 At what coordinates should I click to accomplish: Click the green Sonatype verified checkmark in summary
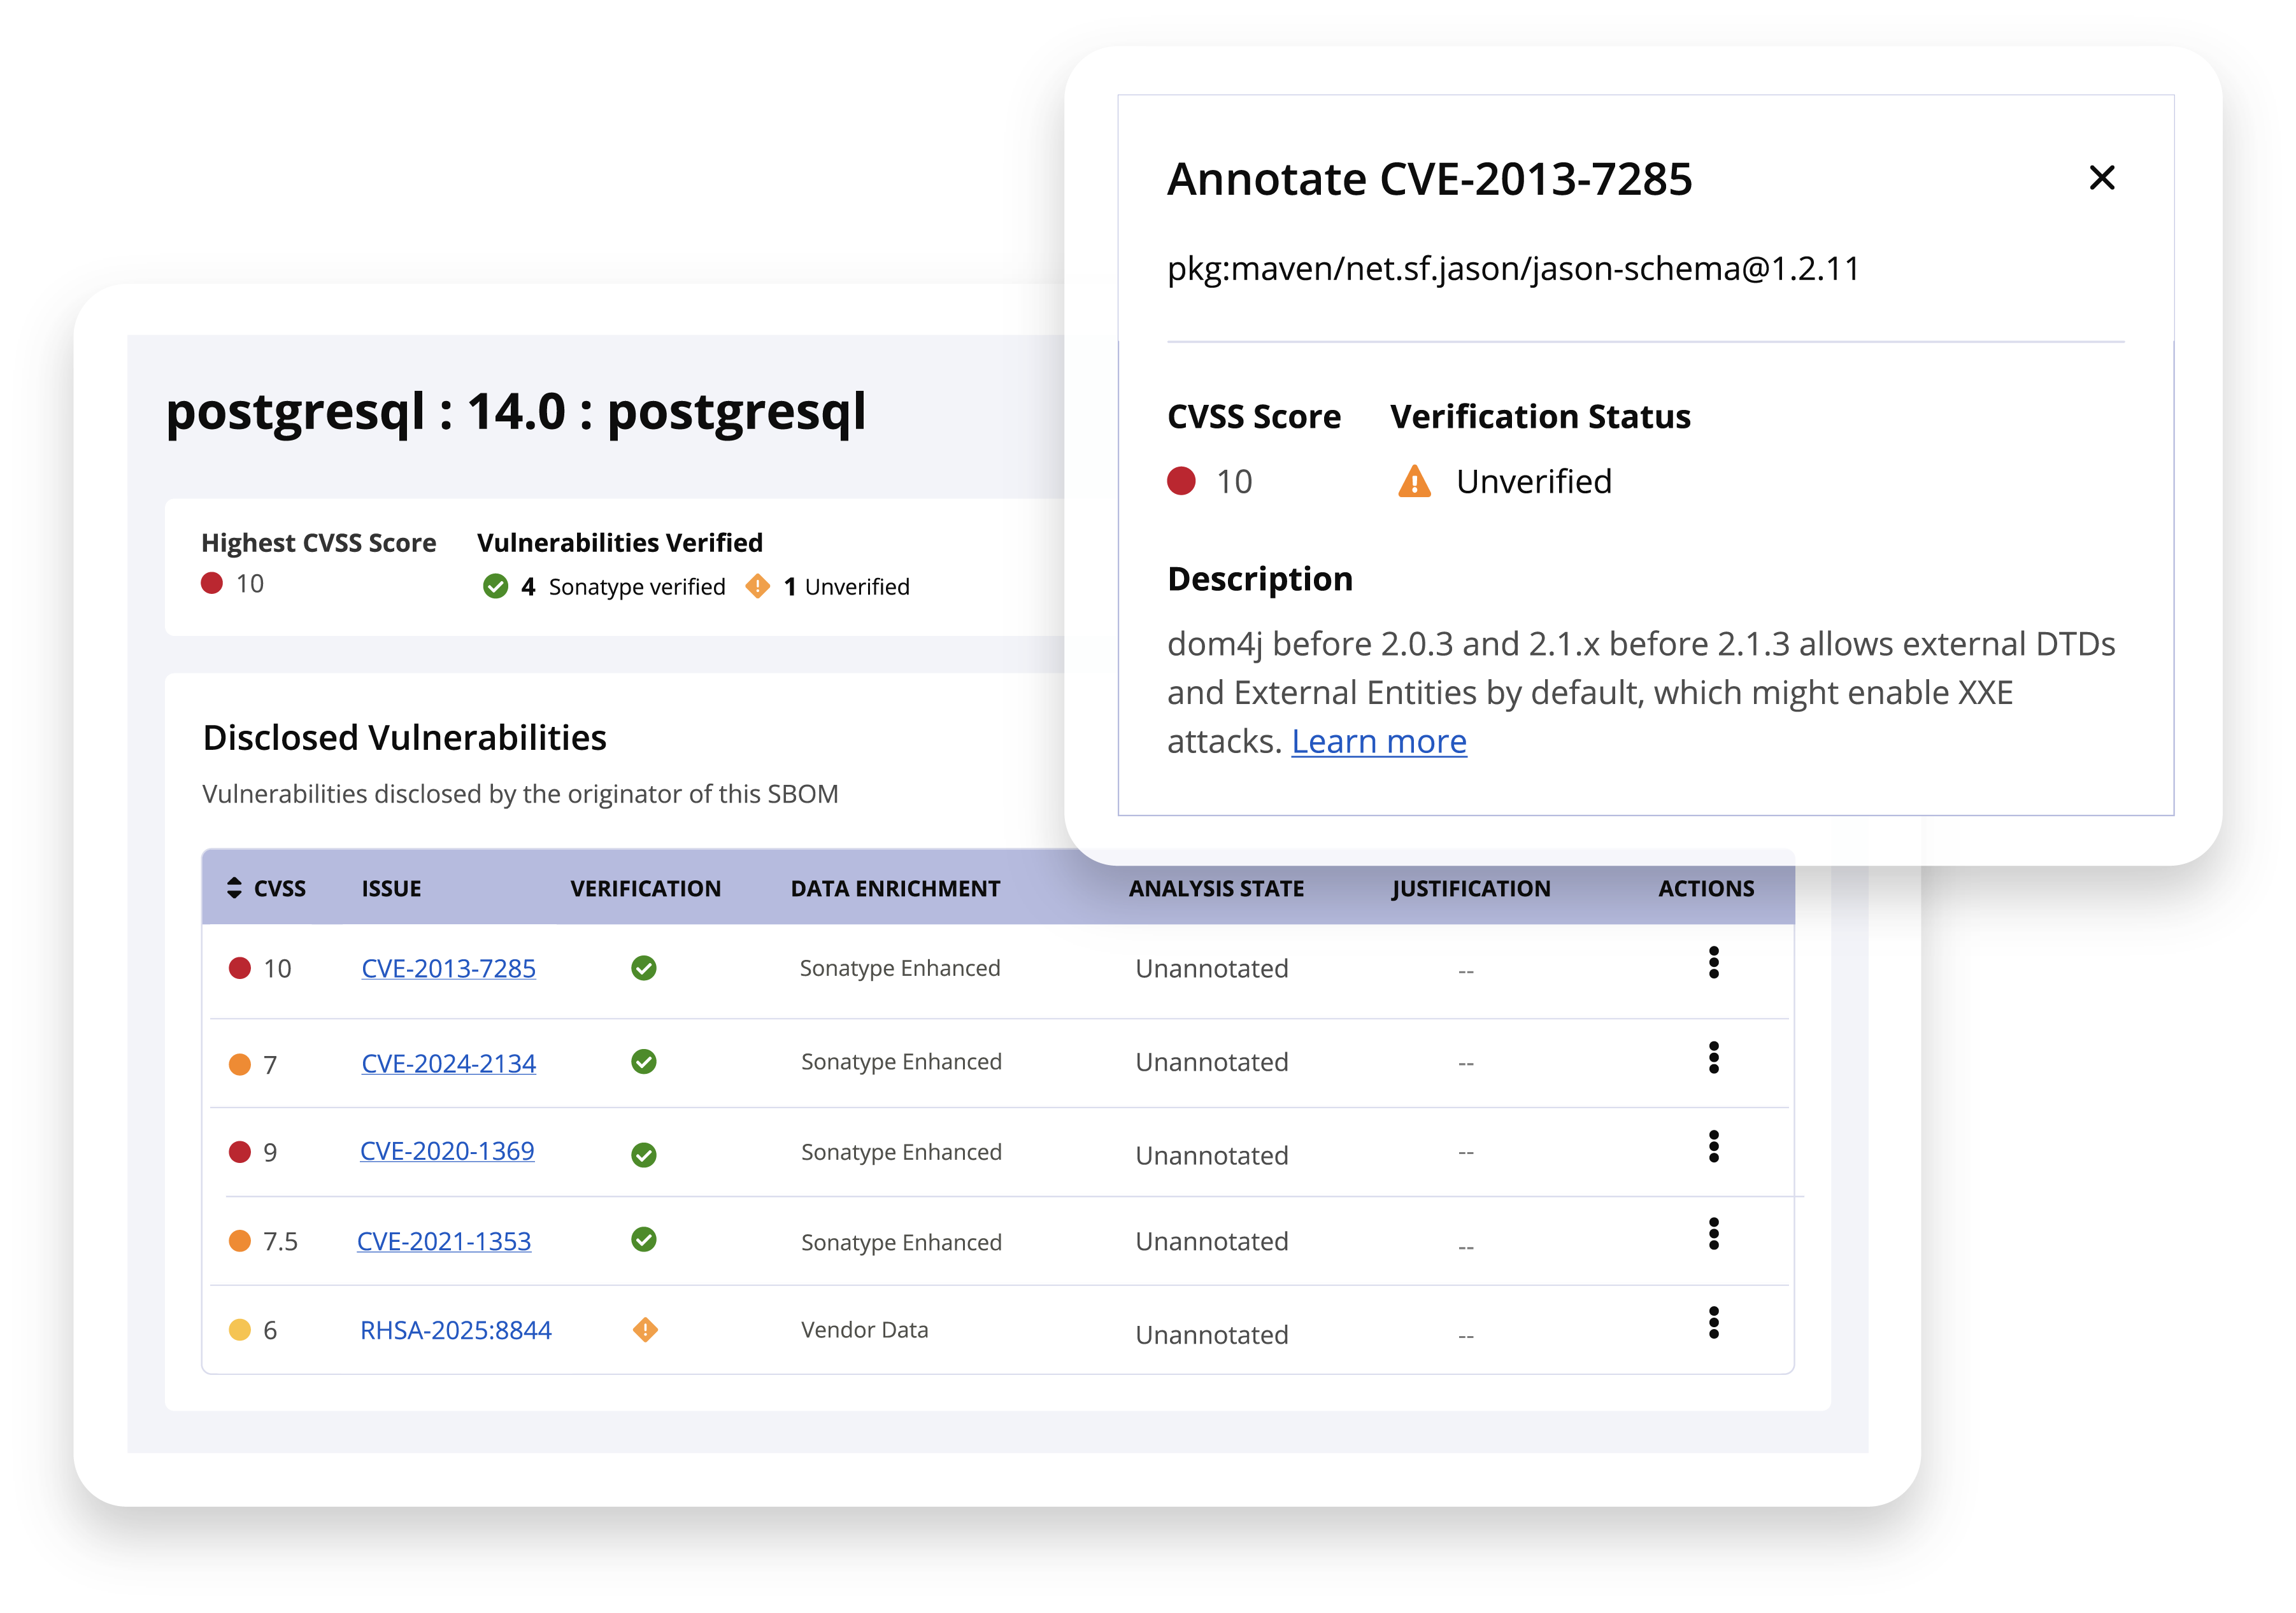pyautogui.click(x=497, y=587)
